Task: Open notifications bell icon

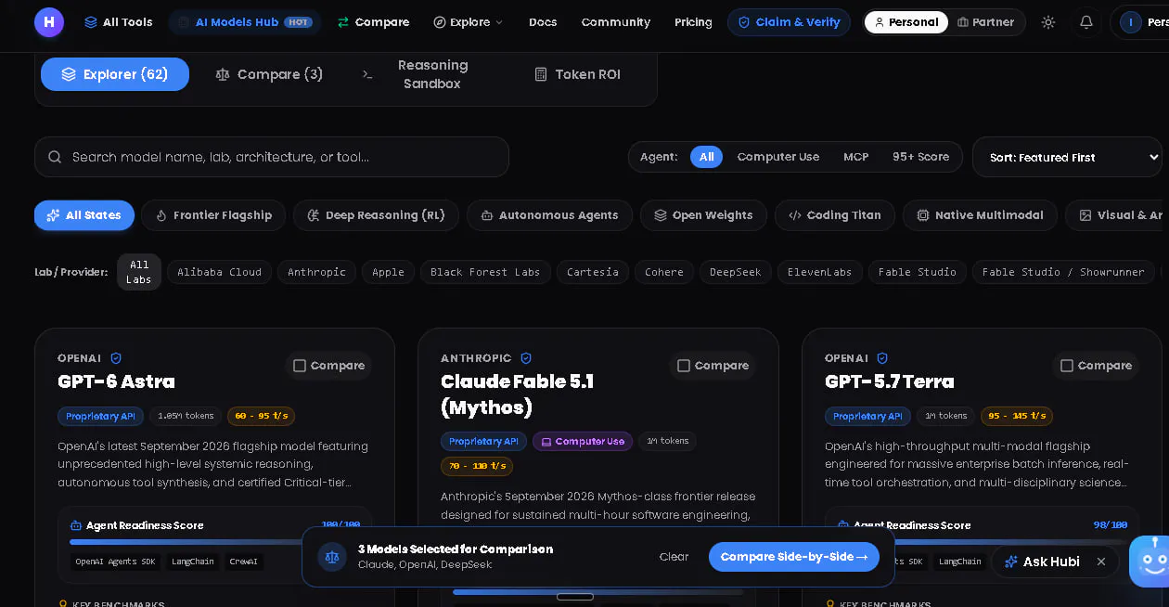Action: point(1086,22)
